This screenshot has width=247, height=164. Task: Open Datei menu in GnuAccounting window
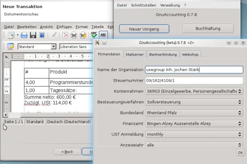(122, 5)
